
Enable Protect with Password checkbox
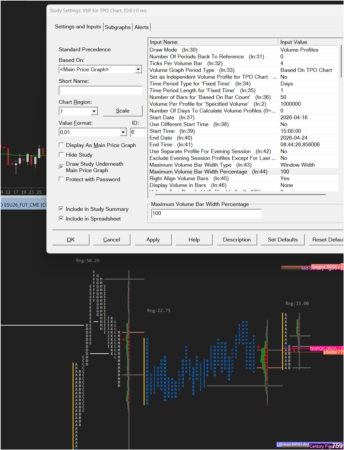61,179
